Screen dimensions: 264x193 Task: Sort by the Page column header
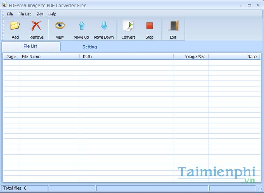[x=11, y=57]
